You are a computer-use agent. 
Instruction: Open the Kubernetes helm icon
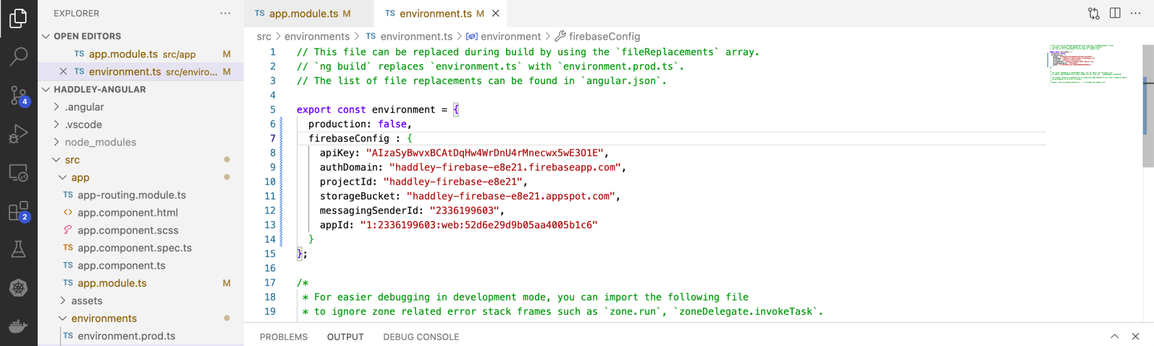tap(18, 288)
